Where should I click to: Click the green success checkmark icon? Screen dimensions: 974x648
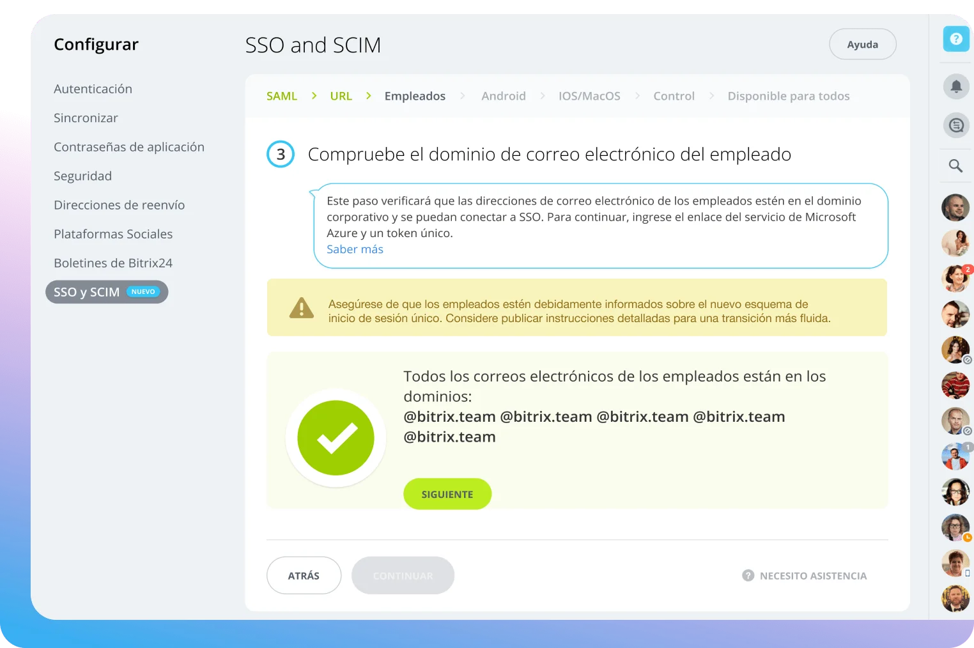(x=336, y=438)
